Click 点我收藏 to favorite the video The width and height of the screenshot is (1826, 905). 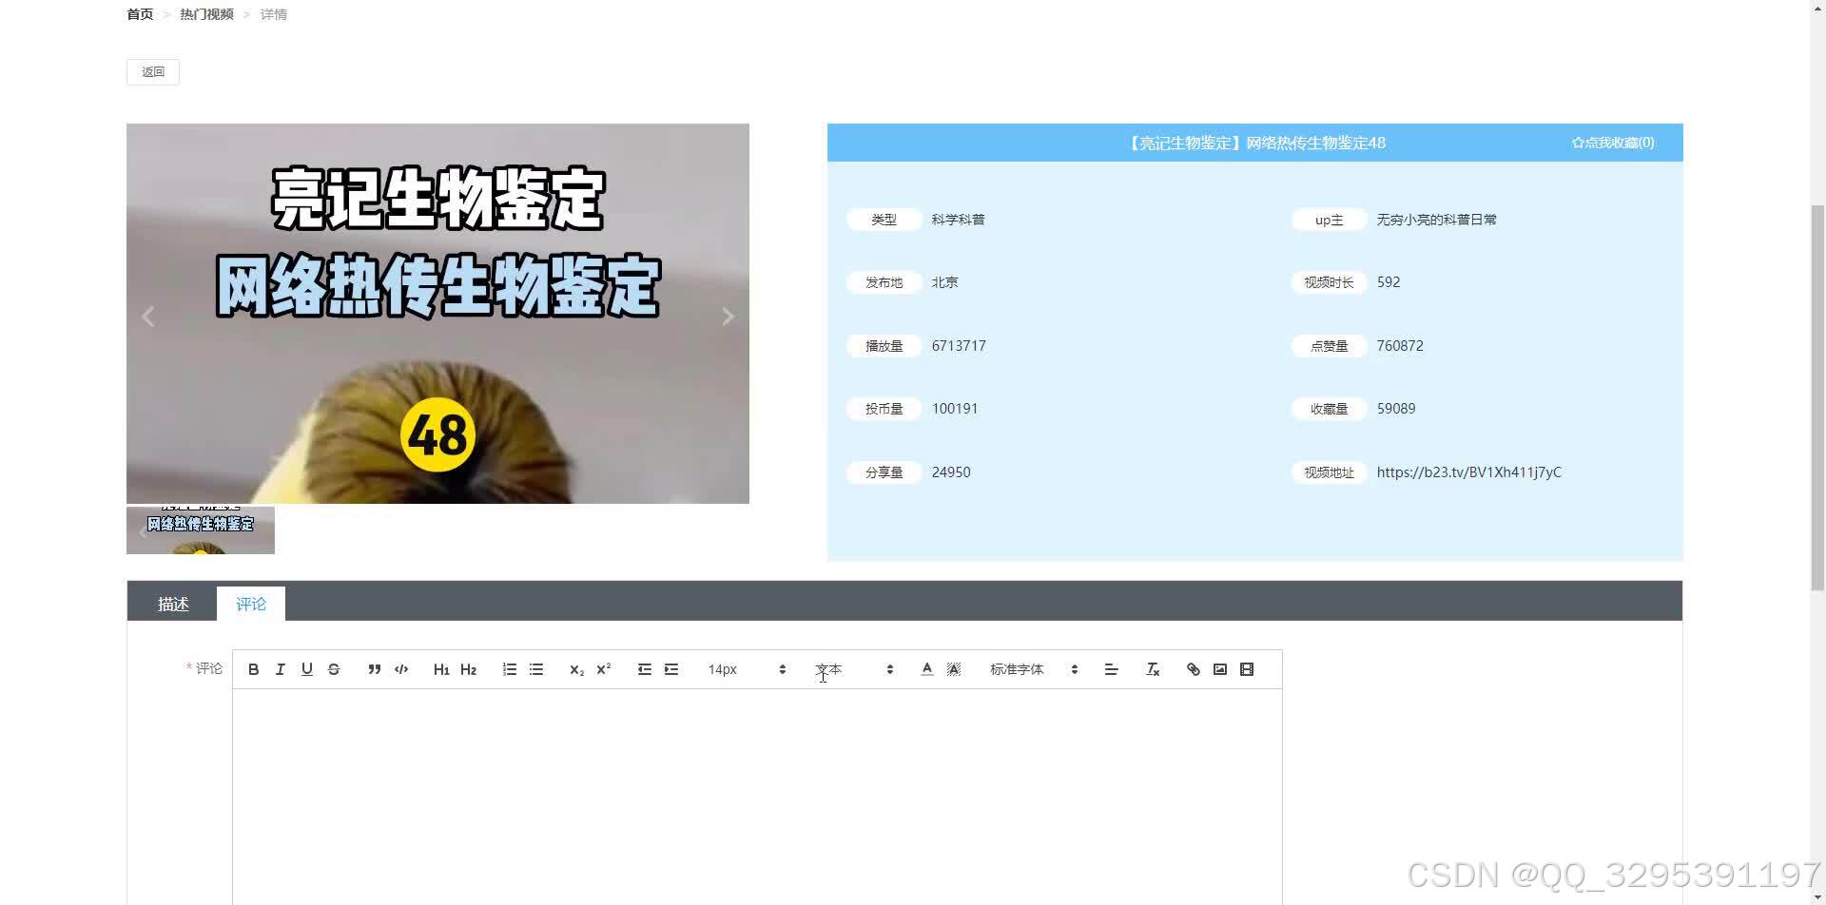click(1613, 143)
